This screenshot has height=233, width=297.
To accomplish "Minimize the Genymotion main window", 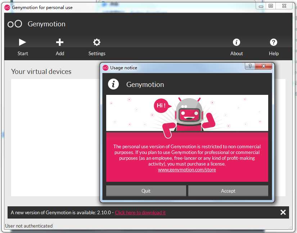I will (x=261, y=6).
